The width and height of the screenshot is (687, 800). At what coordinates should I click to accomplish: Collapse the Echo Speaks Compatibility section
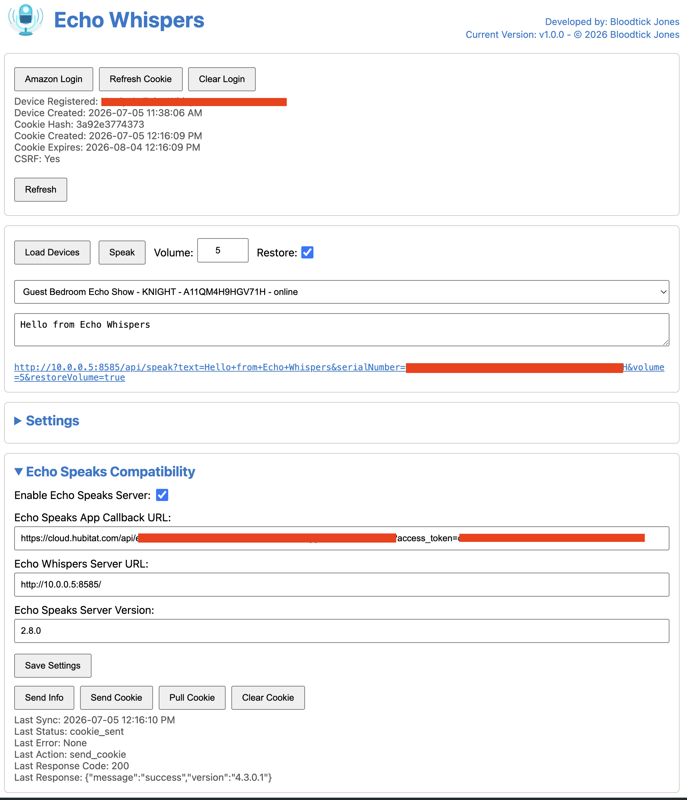[x=18, y=471]
